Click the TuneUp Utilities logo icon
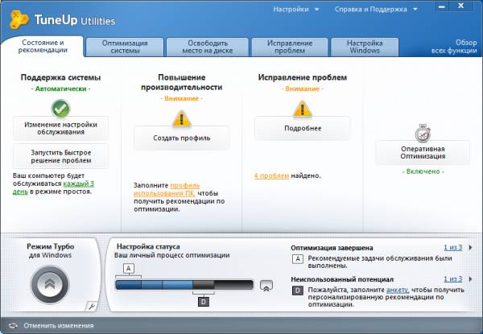483x334 pixels. pyautogui.click(x=19, y=19)
